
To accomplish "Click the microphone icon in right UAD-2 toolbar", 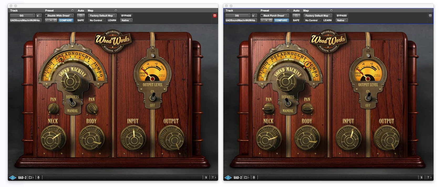I will click(254, 178).
